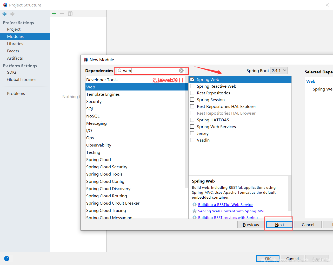Remove module with the minus icon
The height and width of the screenshot is (265, 333).
(62, 13)
